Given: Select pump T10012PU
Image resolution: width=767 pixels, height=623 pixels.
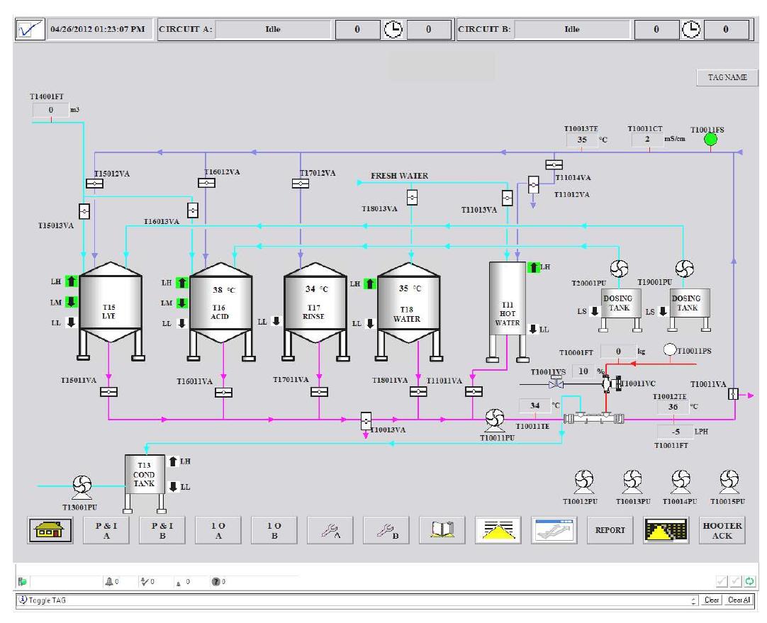Looking at the screenshot, I should click(584, 482).
